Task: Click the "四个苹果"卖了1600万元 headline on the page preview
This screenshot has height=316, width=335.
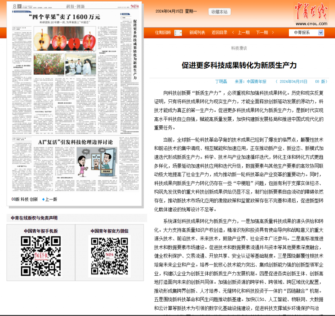Action: 64,17
